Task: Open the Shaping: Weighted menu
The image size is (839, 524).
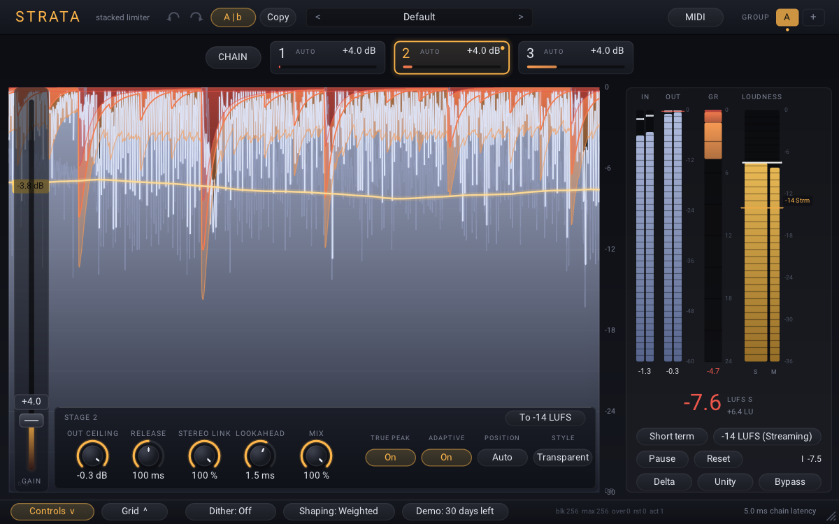Action: click(x=338, y=511)
